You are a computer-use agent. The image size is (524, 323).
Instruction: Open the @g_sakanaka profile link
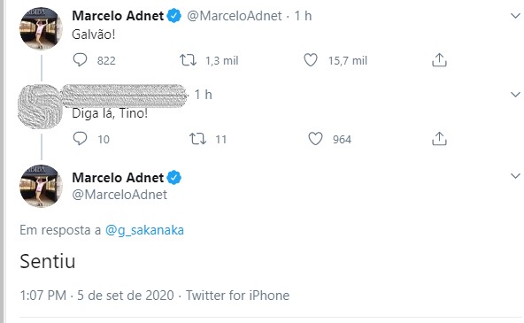click(x=144, y=230)
